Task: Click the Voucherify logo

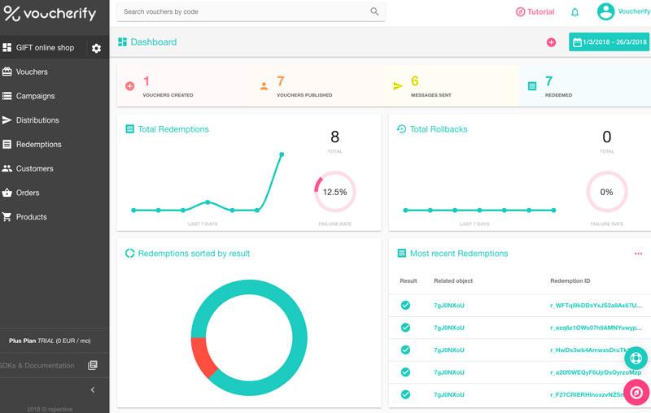Action: pyautogui.click(x=50, y=14)
